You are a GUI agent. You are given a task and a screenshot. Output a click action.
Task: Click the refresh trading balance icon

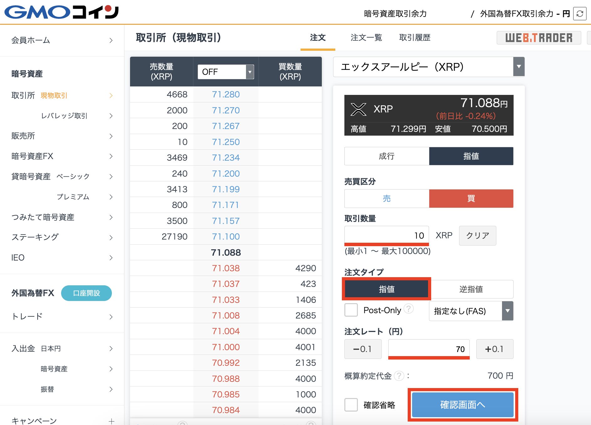580,13
